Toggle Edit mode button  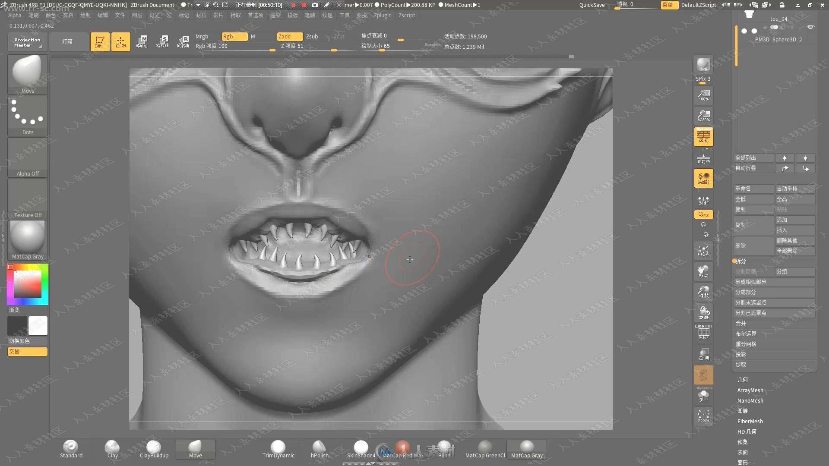(100, 42)
